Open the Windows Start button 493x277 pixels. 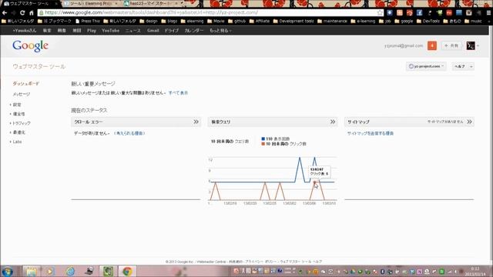(x=8, y=271)
